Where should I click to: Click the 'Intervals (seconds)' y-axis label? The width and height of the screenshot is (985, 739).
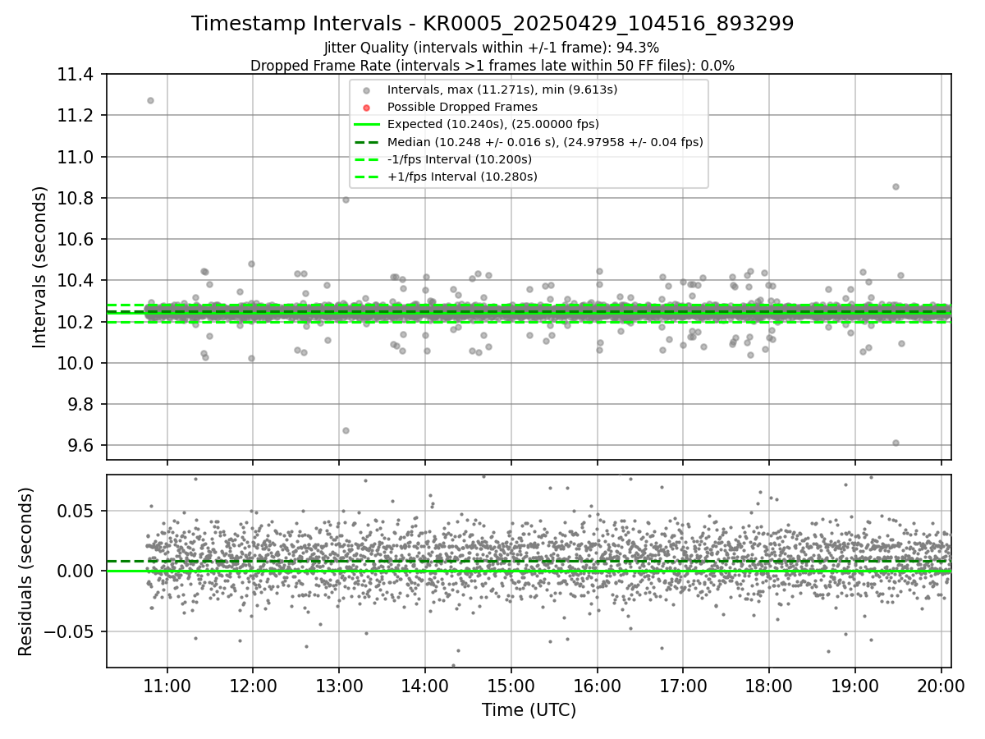coord(40,267)
